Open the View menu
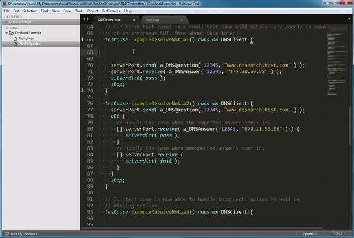The image size is (354, 238). point(55,11)
